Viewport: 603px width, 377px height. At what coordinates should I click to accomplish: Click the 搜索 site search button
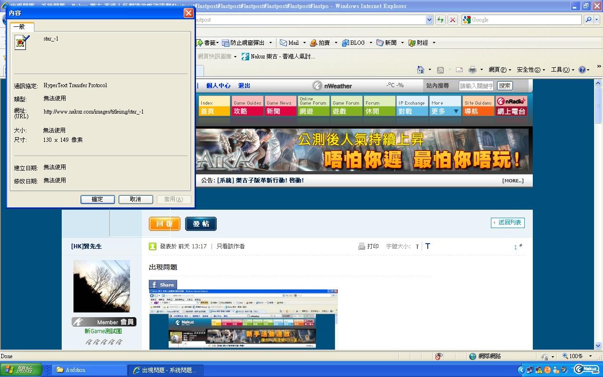click(x=505, y=86)
